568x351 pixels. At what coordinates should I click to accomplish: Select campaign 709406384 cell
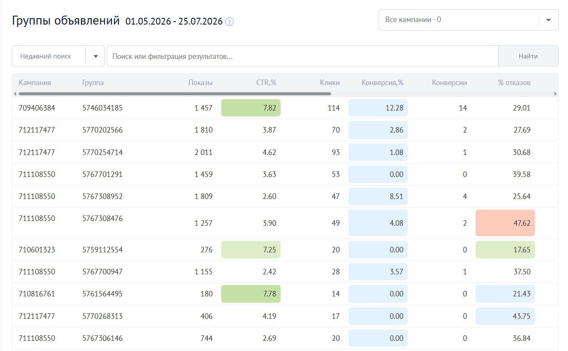pyautogui.click(x=37, y=108)
